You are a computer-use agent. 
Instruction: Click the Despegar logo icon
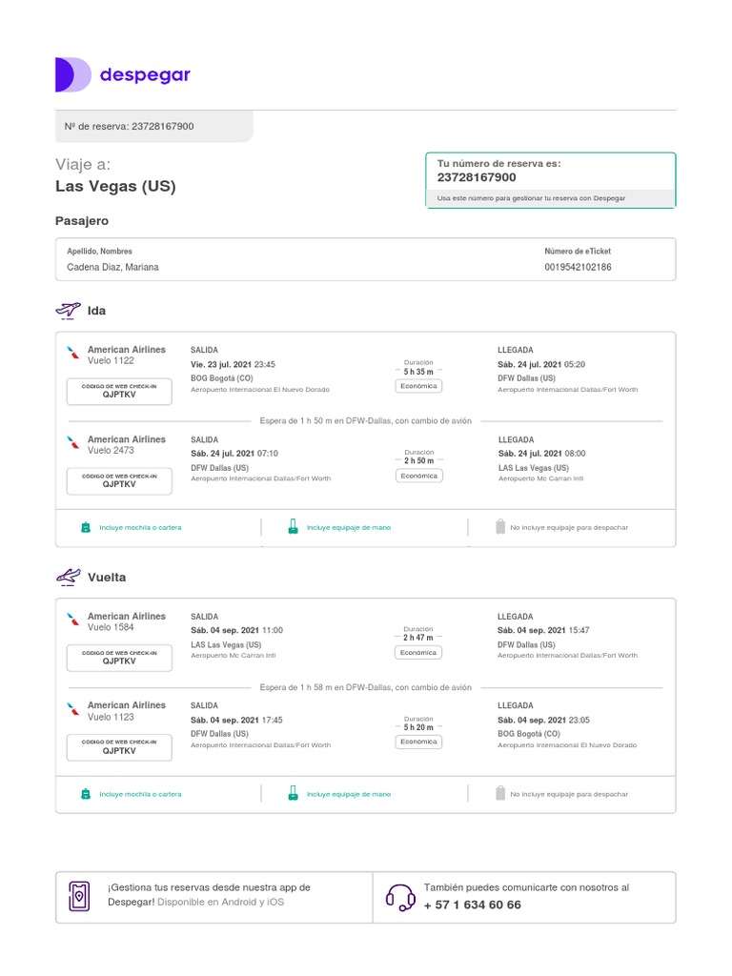[x=72, y=74]
